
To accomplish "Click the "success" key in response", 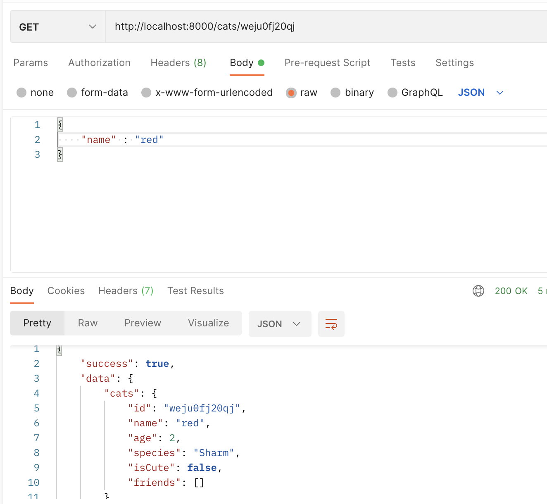I will [x=107, y=364].
